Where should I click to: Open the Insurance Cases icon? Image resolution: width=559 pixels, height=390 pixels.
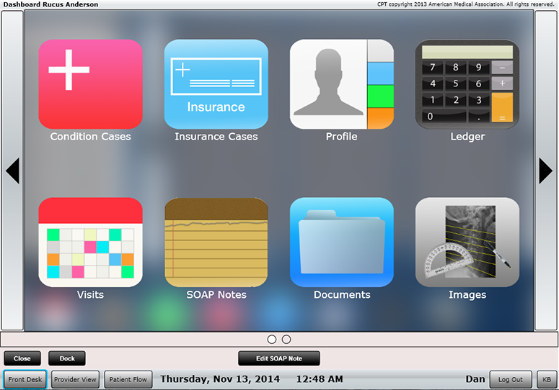click(x=216, y=84)
